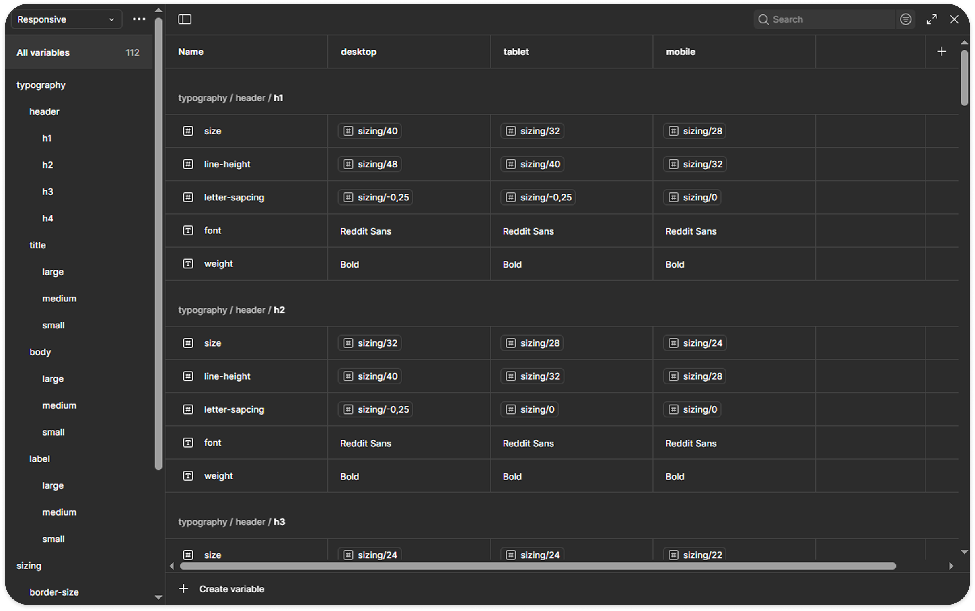The height and width of the screenshot is (611, 975).
Task: Click the plus icon to add a mode
Action: point(941,51)
